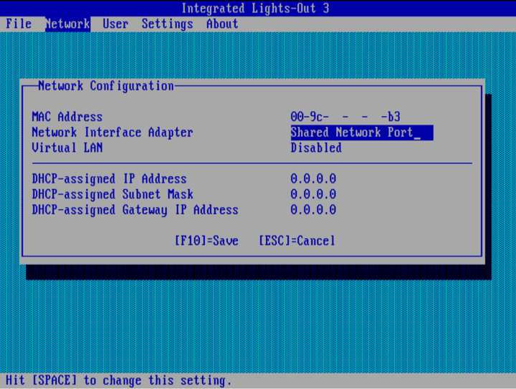Open the File menu
Viewport: 516px width, 389px height.
click(19, 24)
